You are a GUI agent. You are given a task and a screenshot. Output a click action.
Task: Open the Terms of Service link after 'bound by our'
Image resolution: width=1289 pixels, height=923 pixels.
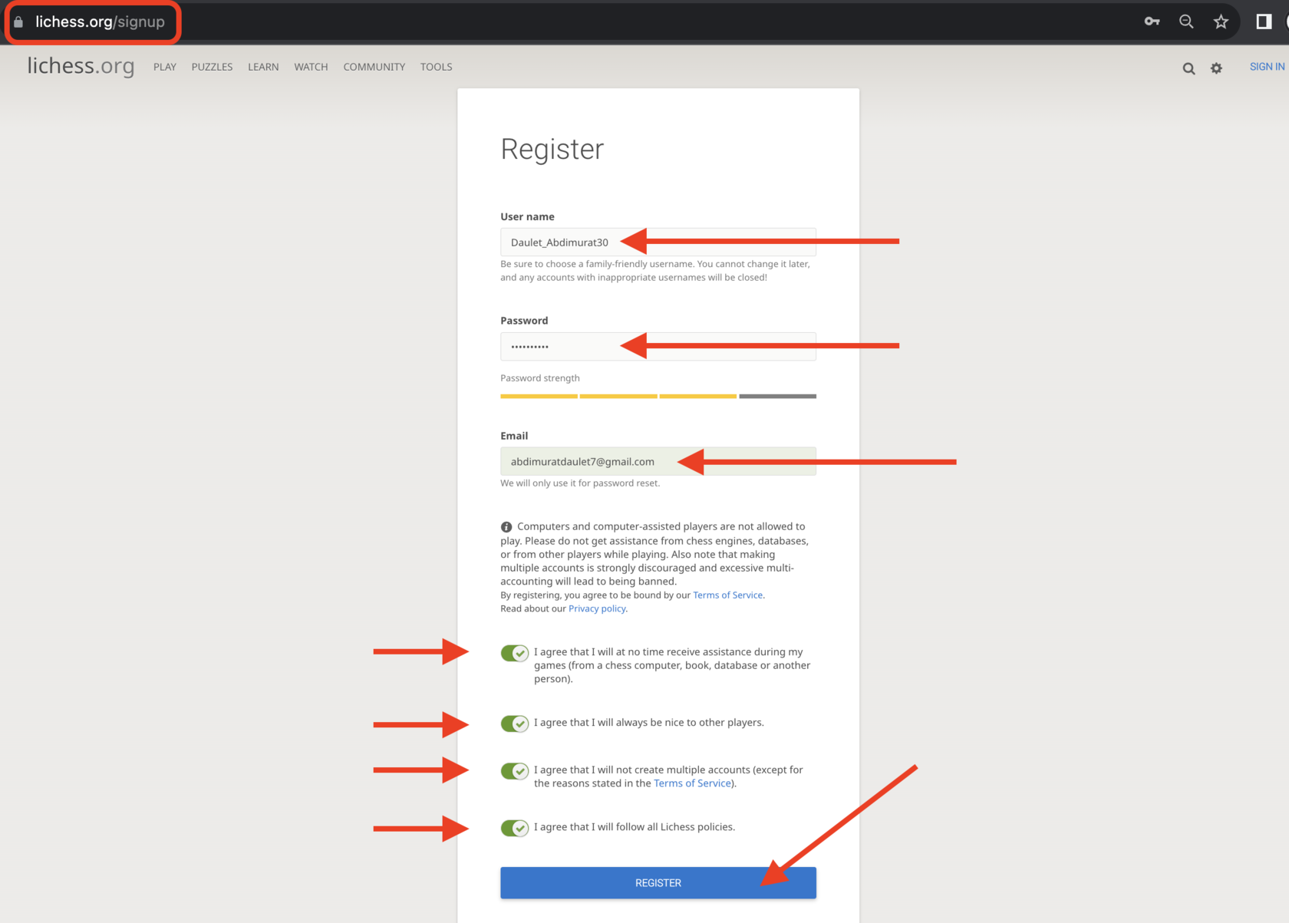click(727, 595)
